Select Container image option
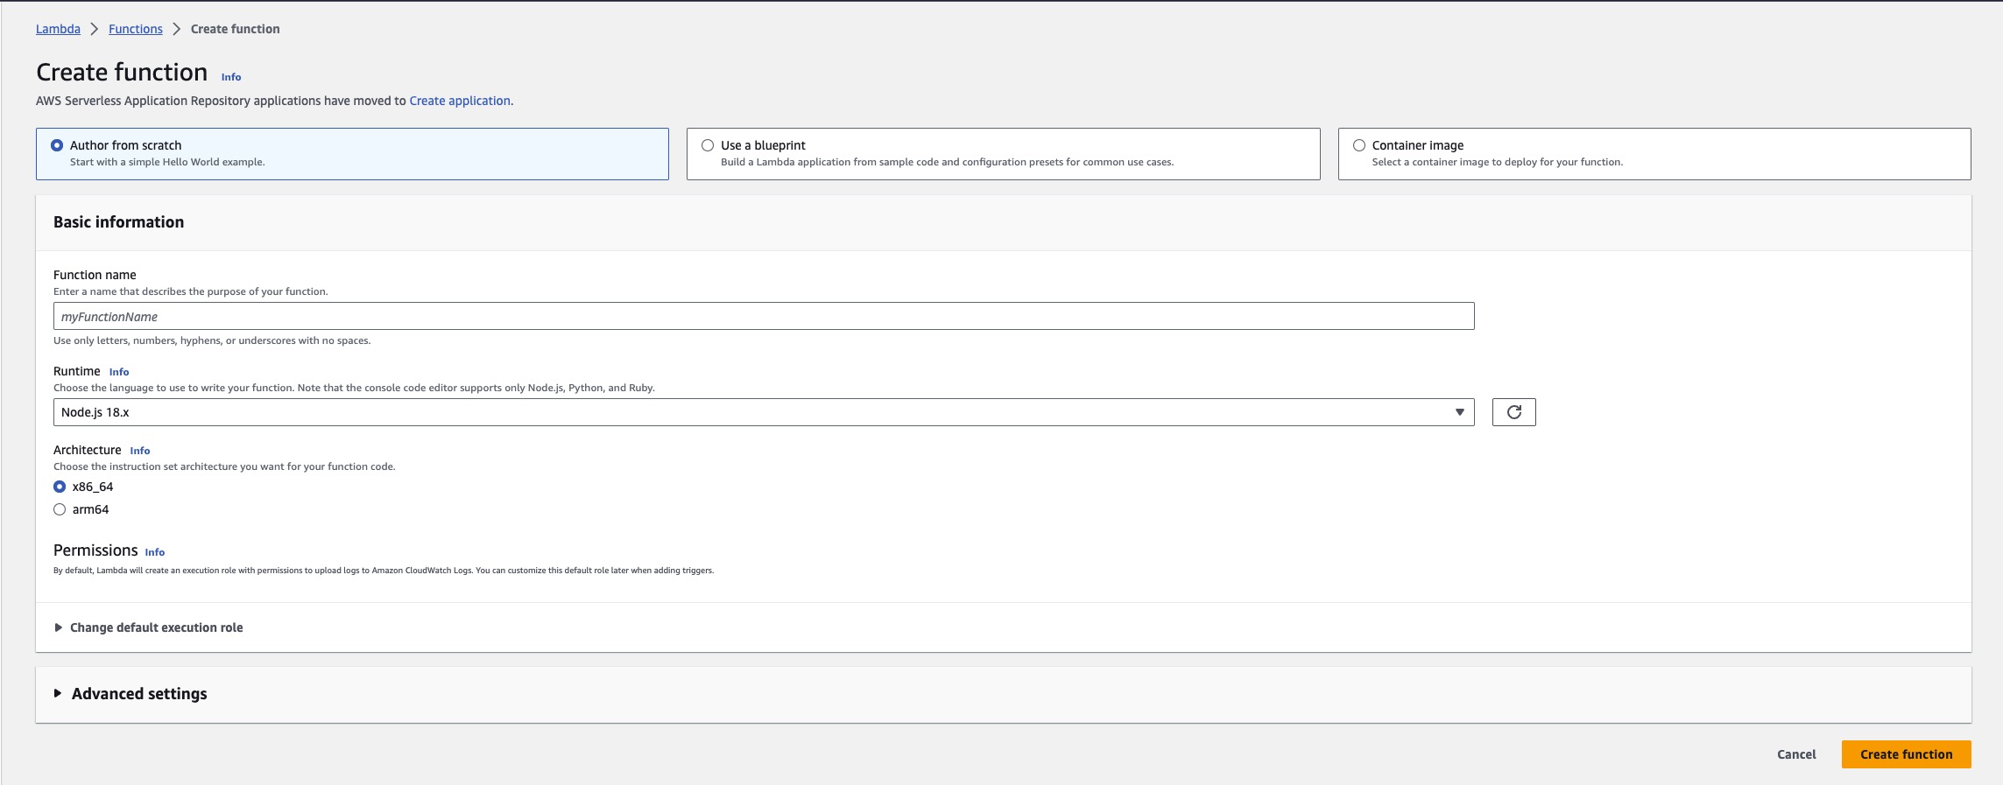The image size is (2003, 785). point(1359,145)
